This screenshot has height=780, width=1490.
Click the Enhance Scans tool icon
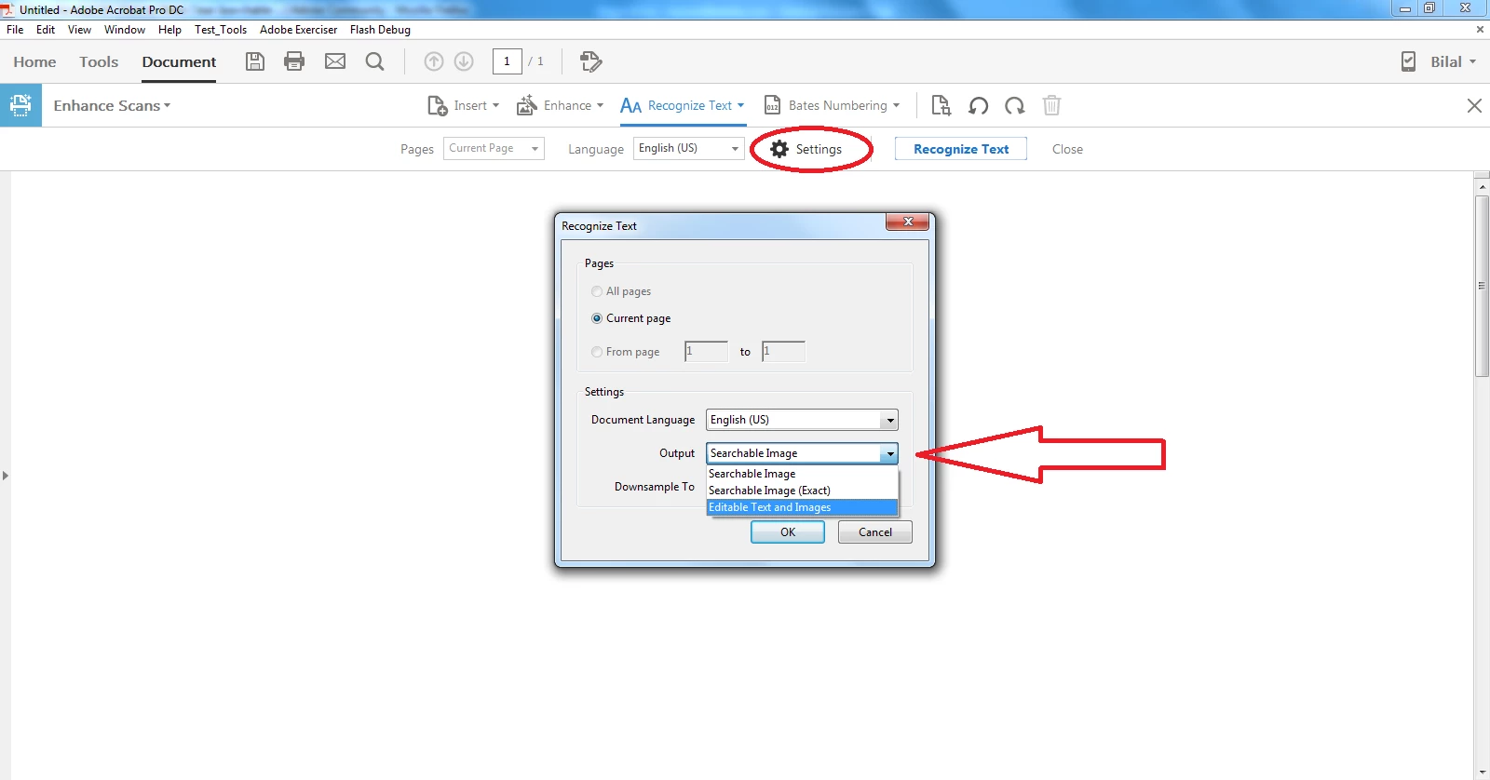(20, 105)
